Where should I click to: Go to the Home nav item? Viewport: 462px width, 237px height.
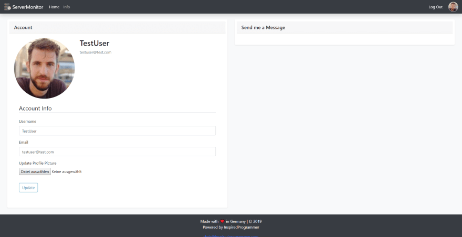pos(54,7)
